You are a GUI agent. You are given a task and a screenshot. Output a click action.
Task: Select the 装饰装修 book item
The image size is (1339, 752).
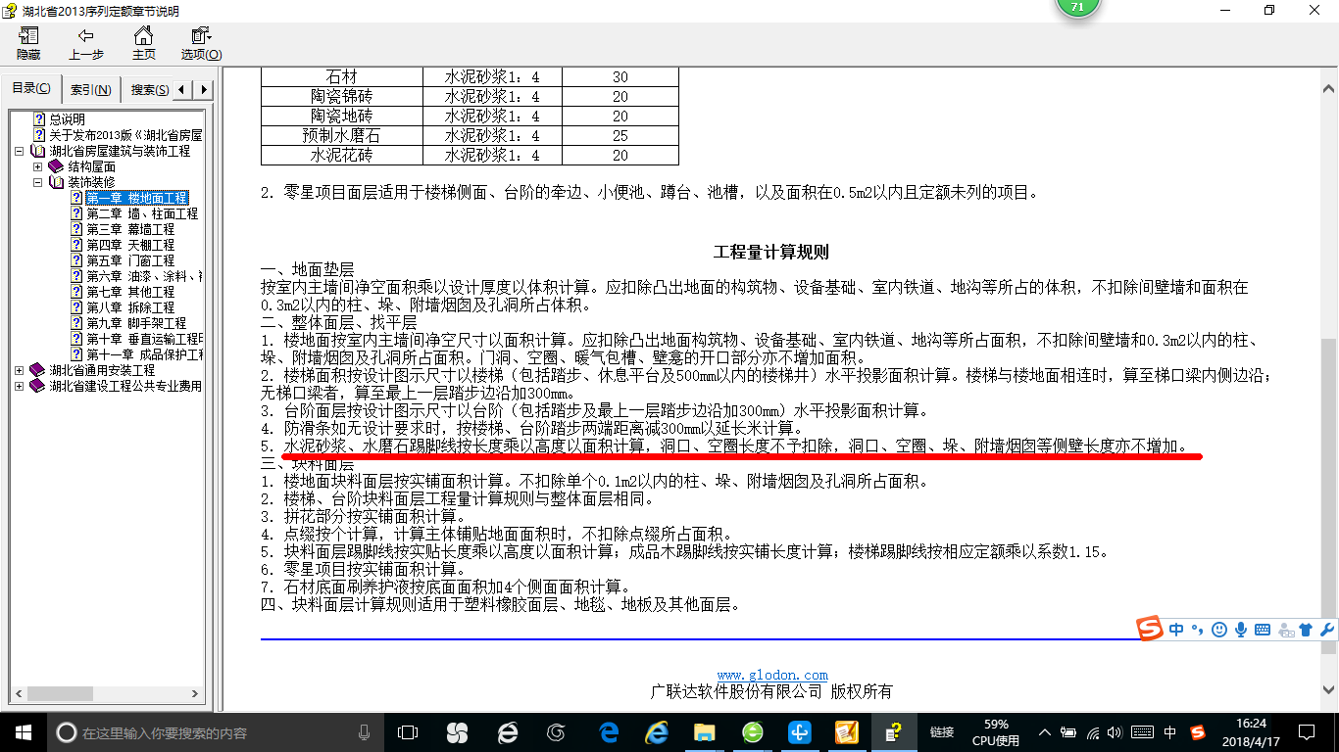coord(91,182)
